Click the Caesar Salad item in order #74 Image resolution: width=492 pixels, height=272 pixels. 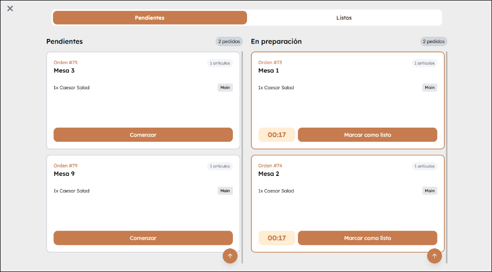click(x=276, y=191)
